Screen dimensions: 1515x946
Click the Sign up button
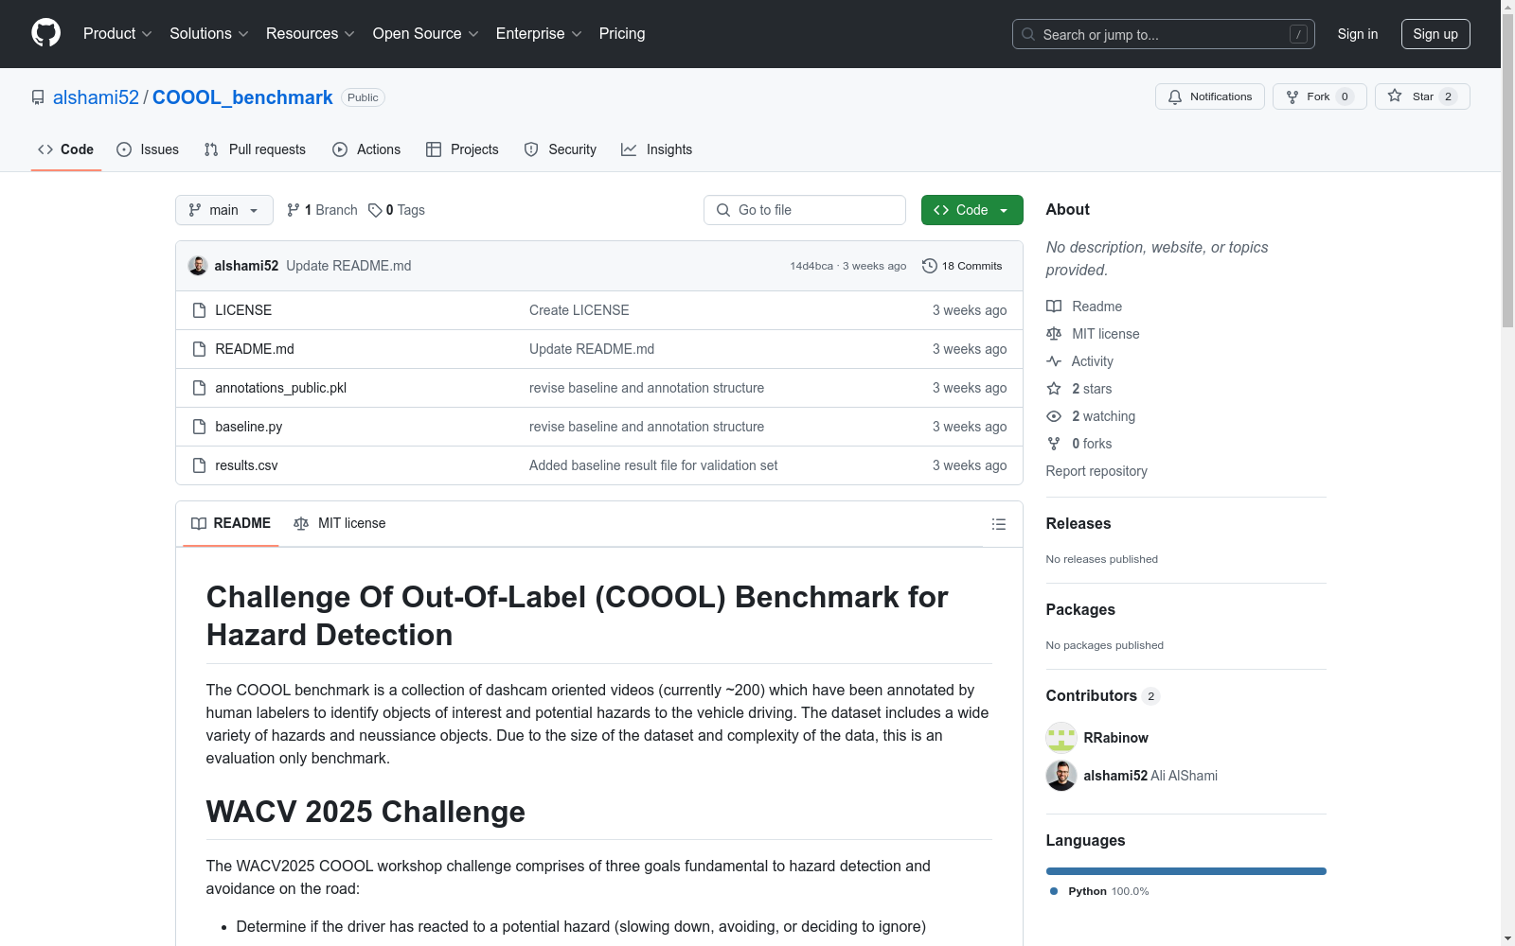pos(1435,34)
